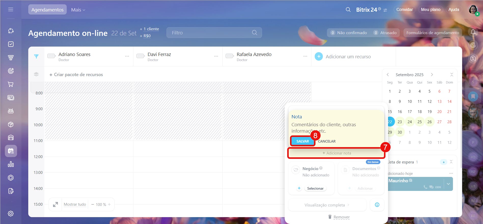Expand the Maurinho waitlist card chevron
483x224 pixels.
(448, 184)
